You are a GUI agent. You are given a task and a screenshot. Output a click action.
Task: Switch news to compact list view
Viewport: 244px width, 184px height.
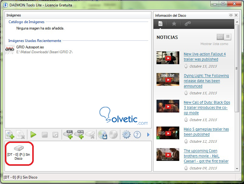228,37
